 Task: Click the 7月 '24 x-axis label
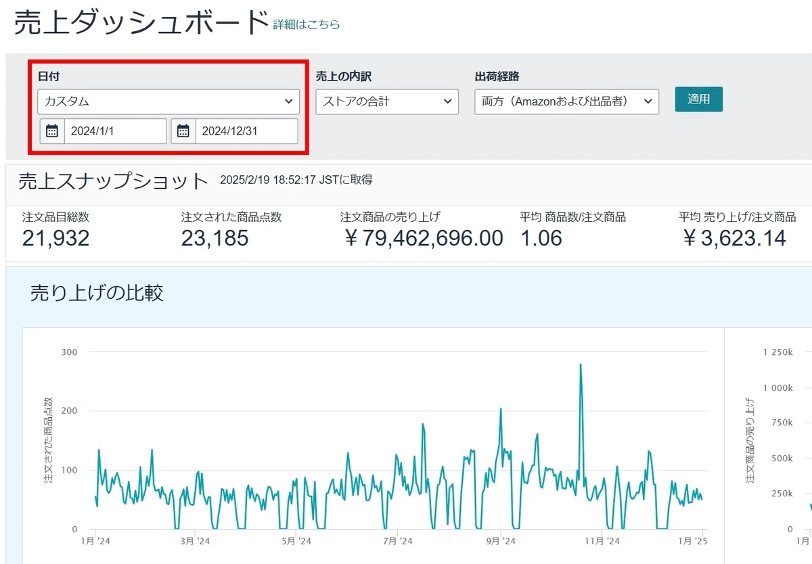coord(397,541)
